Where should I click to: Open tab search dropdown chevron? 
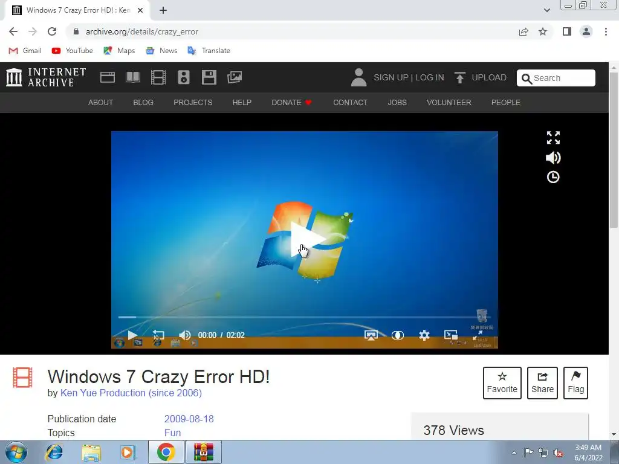[x=546, y=10]
